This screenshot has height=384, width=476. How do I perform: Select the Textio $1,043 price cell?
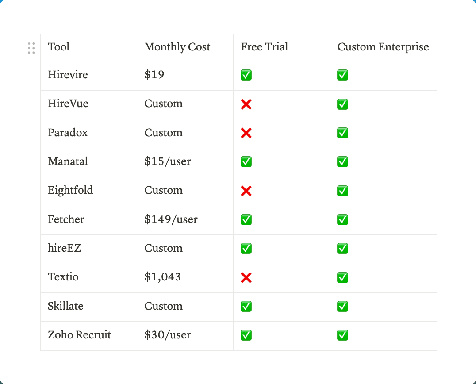click(163, 277)
